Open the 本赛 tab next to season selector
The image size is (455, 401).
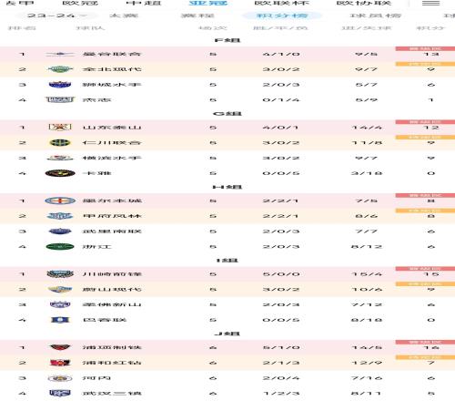124,15
